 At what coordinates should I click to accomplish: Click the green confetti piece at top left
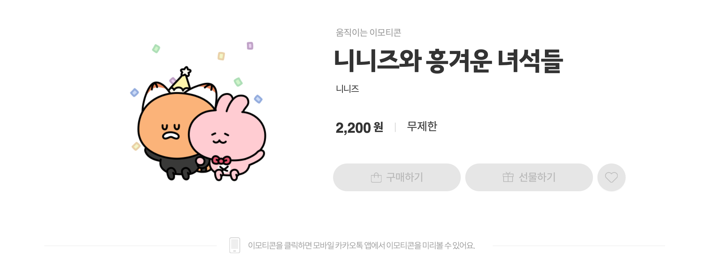click(x=156, y=48)
